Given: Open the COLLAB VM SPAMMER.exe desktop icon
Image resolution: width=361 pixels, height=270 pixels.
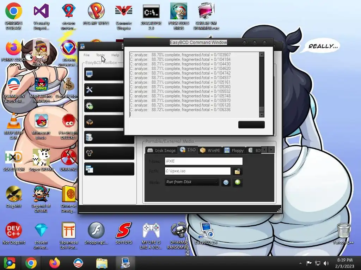Looking at the screenshot, I should [x=206, y=17].
